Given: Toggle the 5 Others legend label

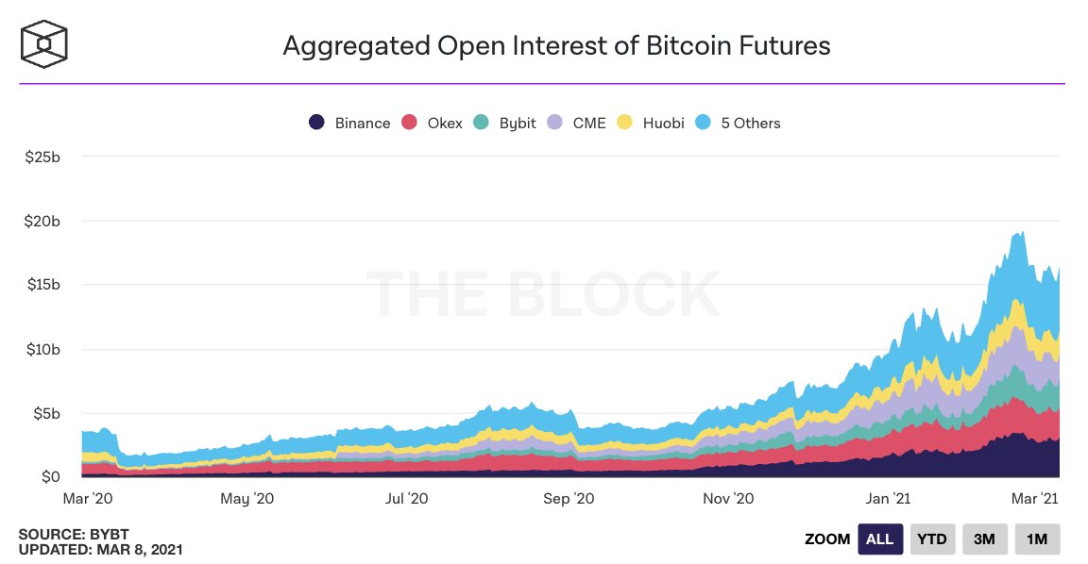Looking at the screenshot, I should click(x=750, y=123).
